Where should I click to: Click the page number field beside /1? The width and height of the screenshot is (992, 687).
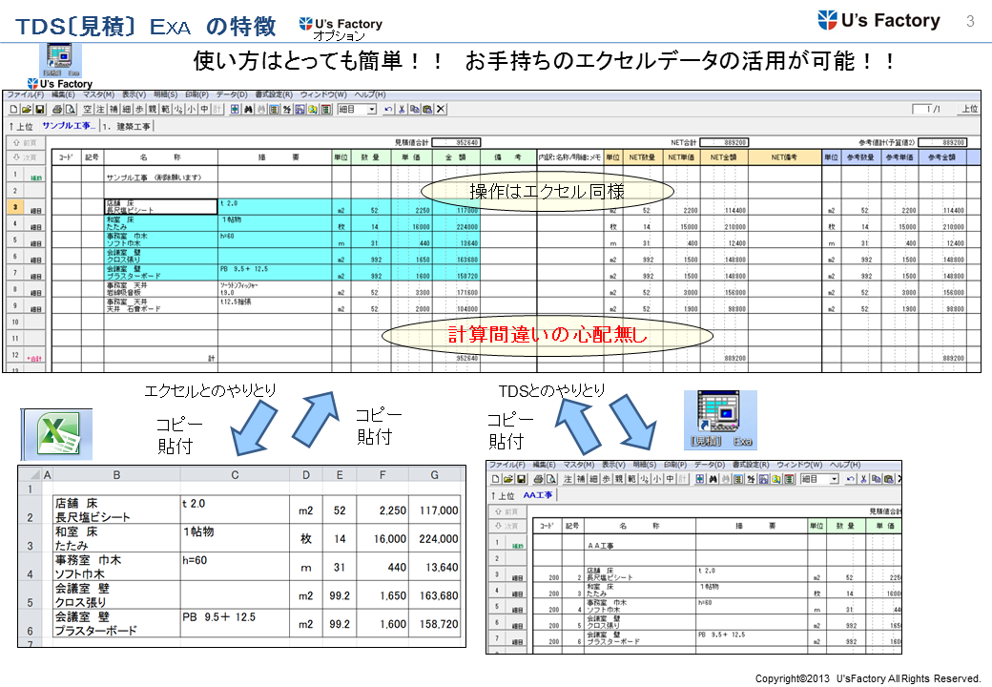[920, 109]
